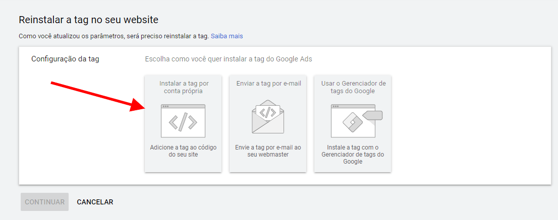
Task: Click the code brackets window icon
Action: pos(183,122)
